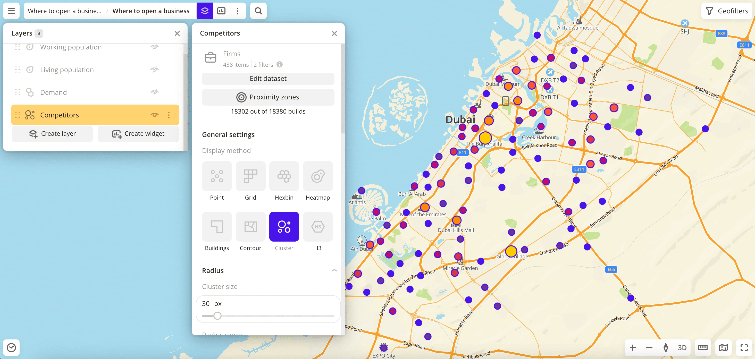Show the Living population layer
This screenshot has height=359, width=755.
pyautogui.click(x=154, y=70)
